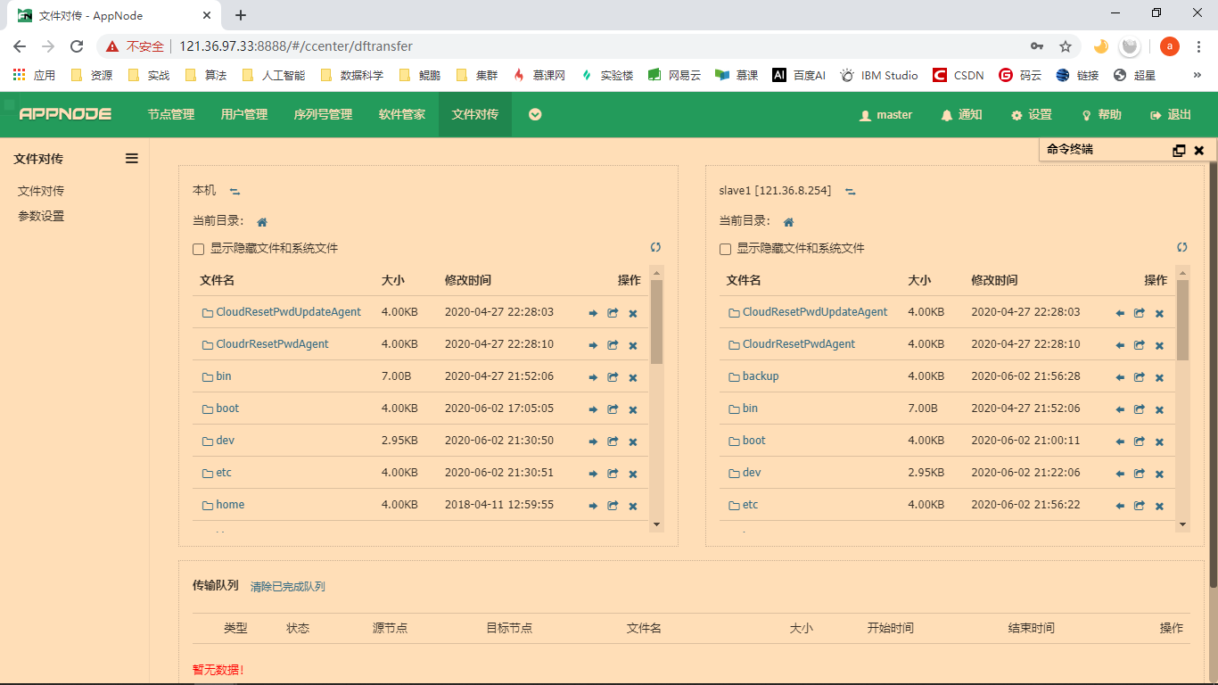Screen dimensions: 1218x685
Task: Select the 文件对传 top menu tab
Action: [x=475, y=114]
